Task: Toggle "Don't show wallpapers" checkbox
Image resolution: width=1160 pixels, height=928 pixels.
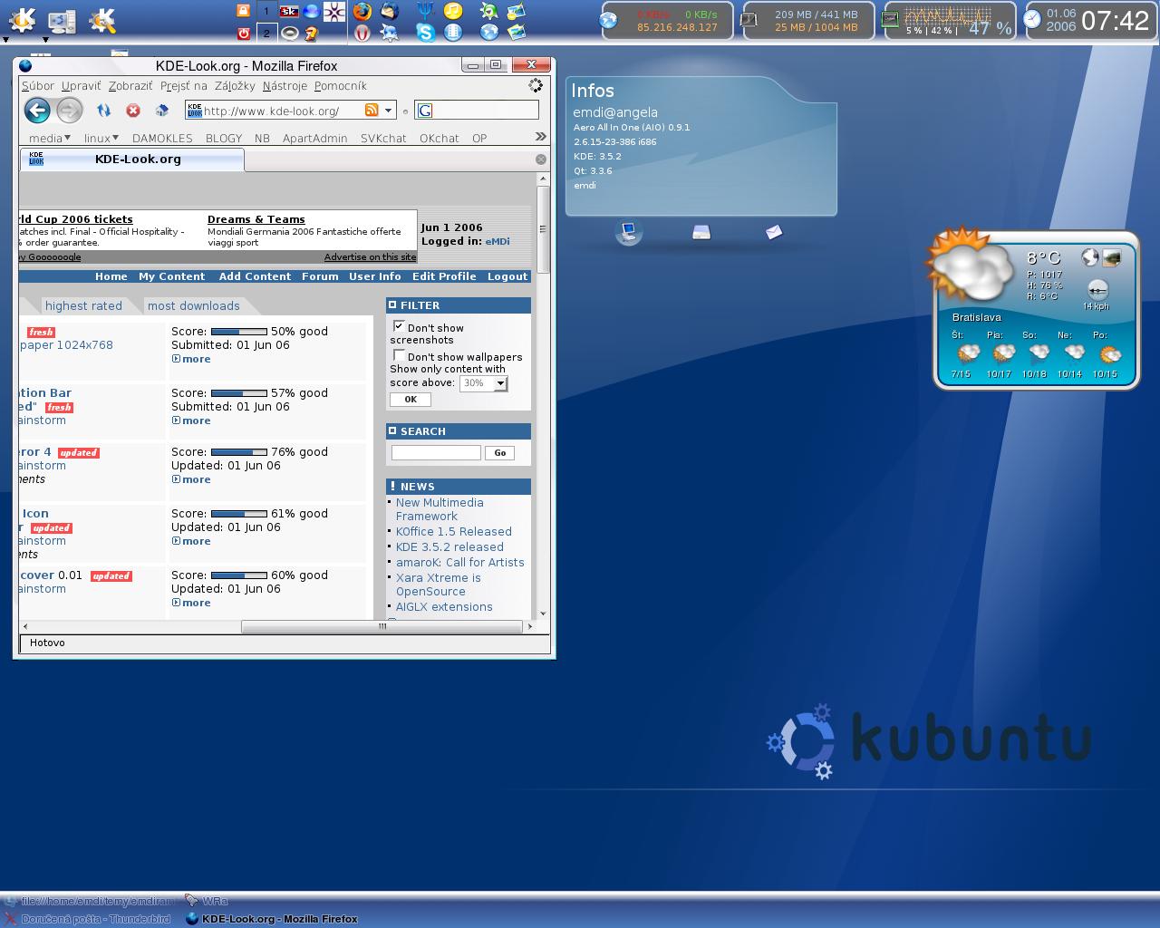Action: pyautogui.click(x=399, y=355)
